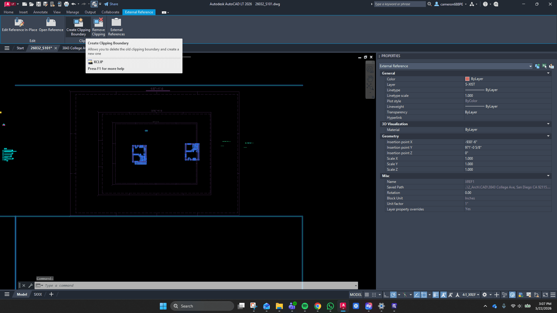Open from Web & Mobile icon
Image resolution: width=557 pixels, height=313 pixels.
[x=52, y=4]
